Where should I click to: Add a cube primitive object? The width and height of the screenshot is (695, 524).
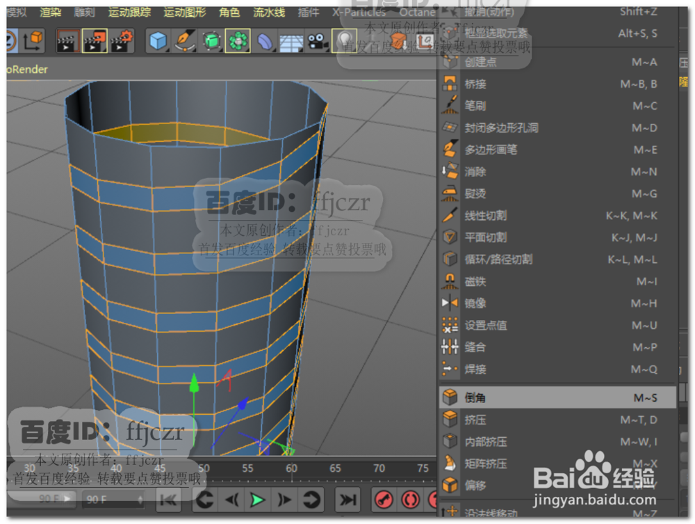pyautogui.click(x=158, y=41)
